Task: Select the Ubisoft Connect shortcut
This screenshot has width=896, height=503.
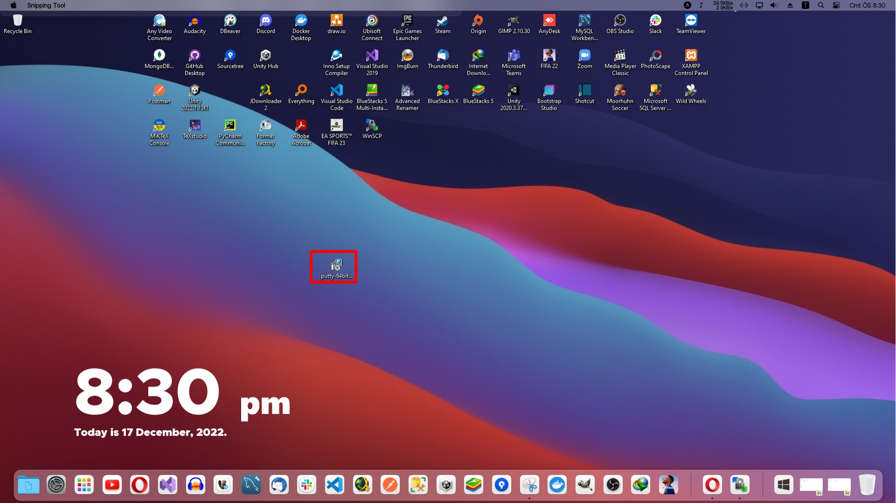Action: click(x=372, y=28)
